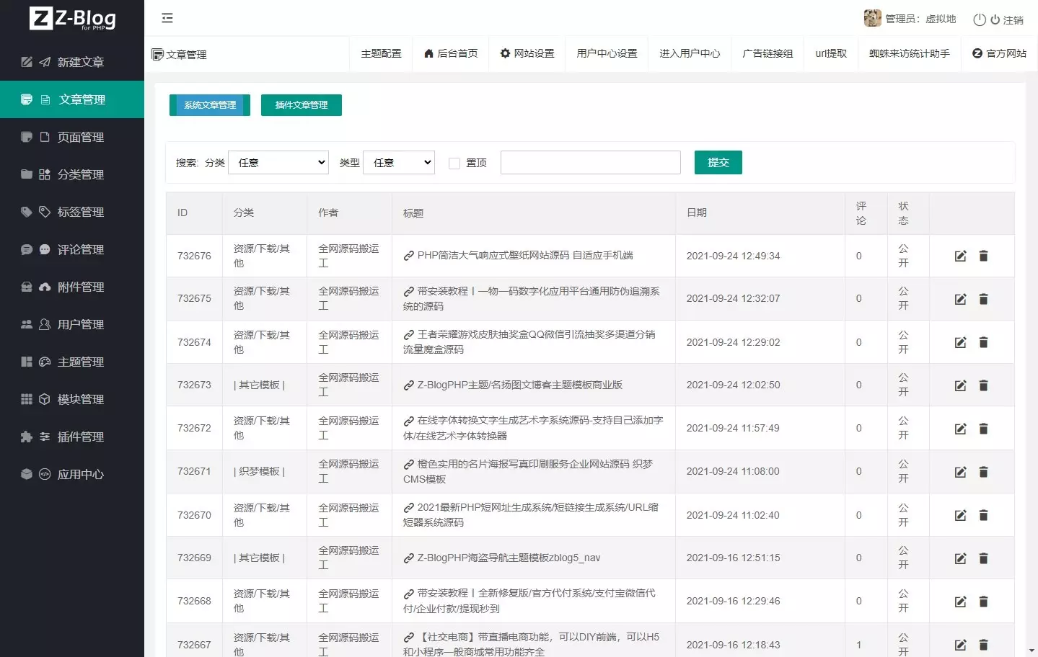Open 广告链接组 tab

pyautogui.click(x=767, y=53)
